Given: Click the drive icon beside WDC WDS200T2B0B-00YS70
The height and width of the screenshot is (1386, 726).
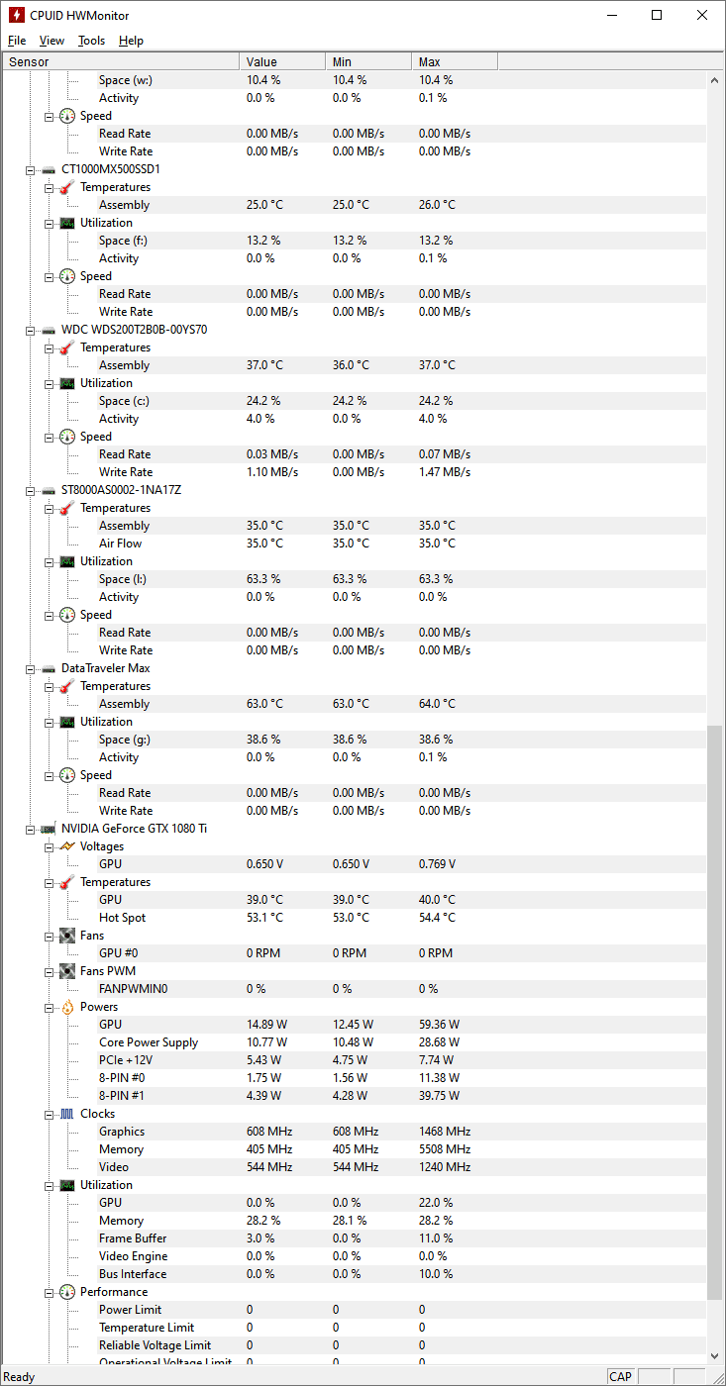Looking at the screenshot, I should coord(48,330).
